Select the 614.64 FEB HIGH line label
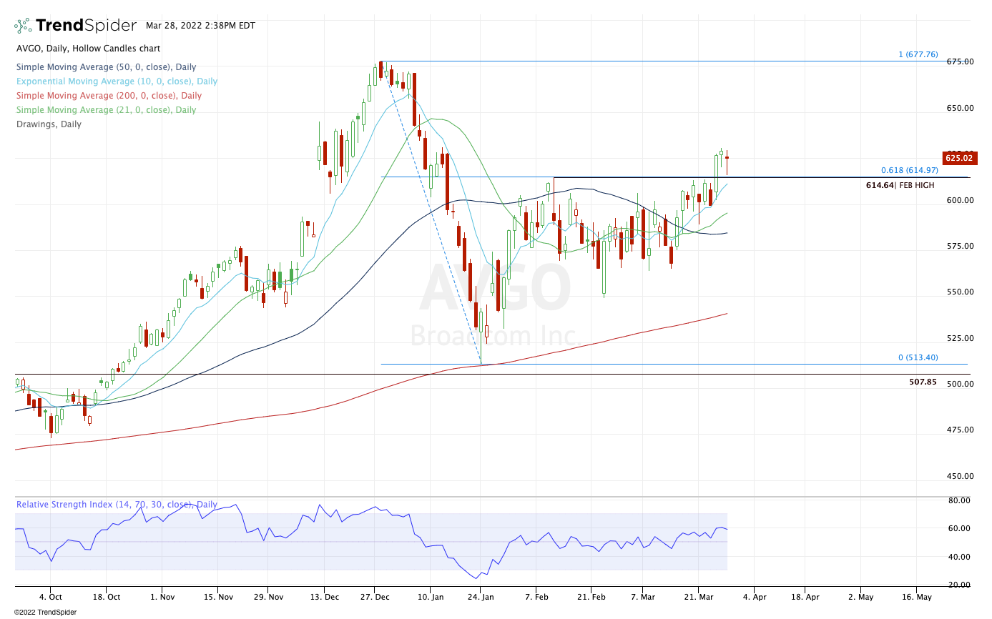This screenshot has width=992, height=619. (900, 185)
